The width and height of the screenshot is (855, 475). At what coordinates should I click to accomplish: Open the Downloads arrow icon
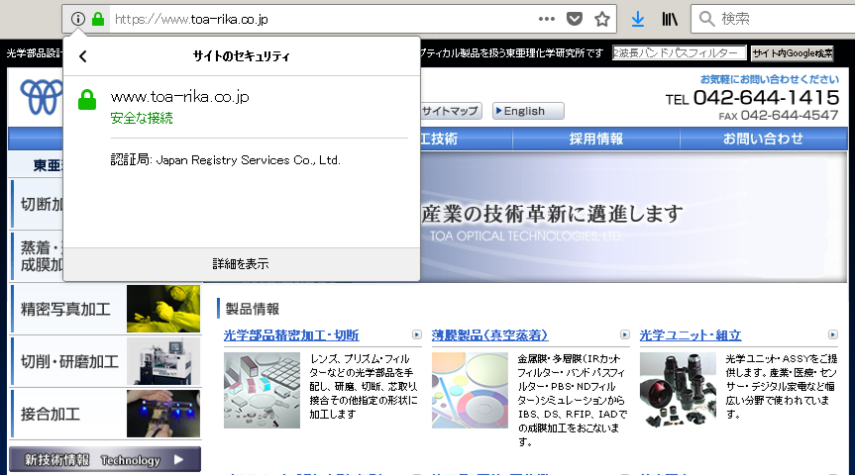tap(637, 19)
